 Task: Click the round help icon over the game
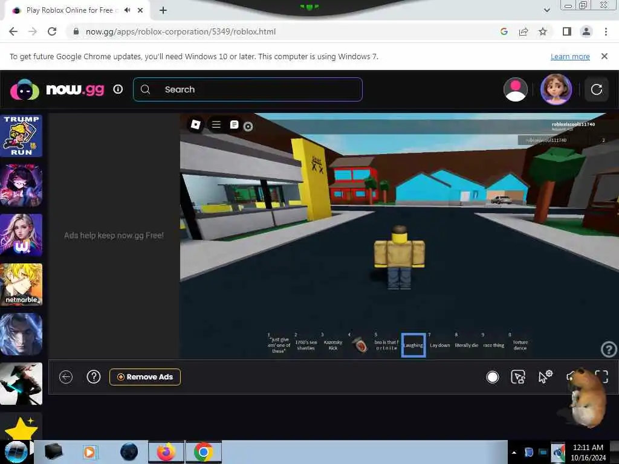(x=608, y=349)
